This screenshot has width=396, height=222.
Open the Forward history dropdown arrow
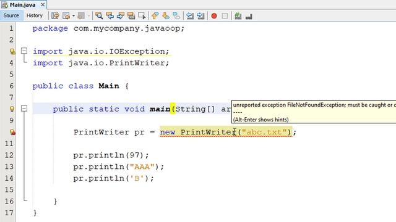(x=88, y=16)
